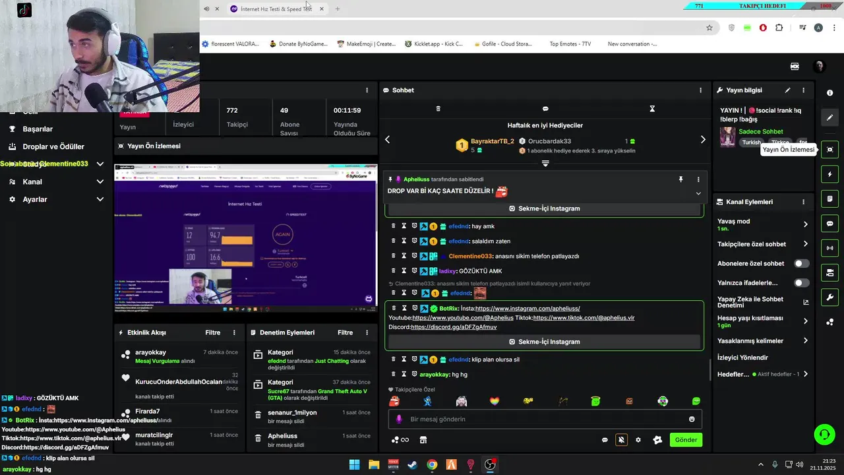The height and width of the screenshot is (475, 844).
Task: Open the green headset support button
Action: click(824, 434)
